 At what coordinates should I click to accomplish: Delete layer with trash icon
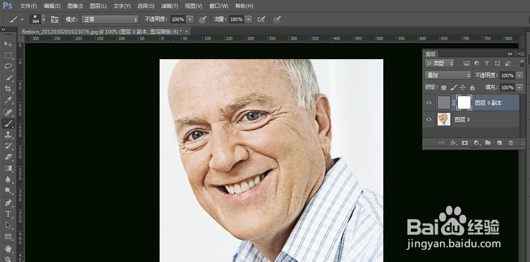tap(511, 143)
